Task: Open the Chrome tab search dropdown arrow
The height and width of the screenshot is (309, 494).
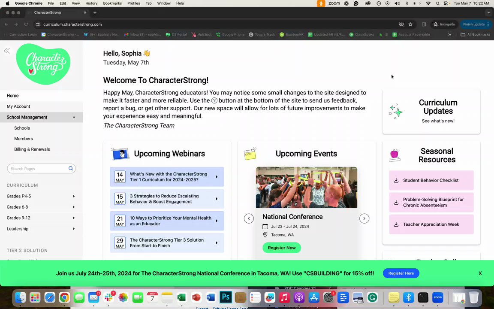Action: [x=488, y=12]
